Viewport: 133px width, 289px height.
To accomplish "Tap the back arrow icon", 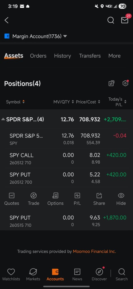I will click(7, 20).
